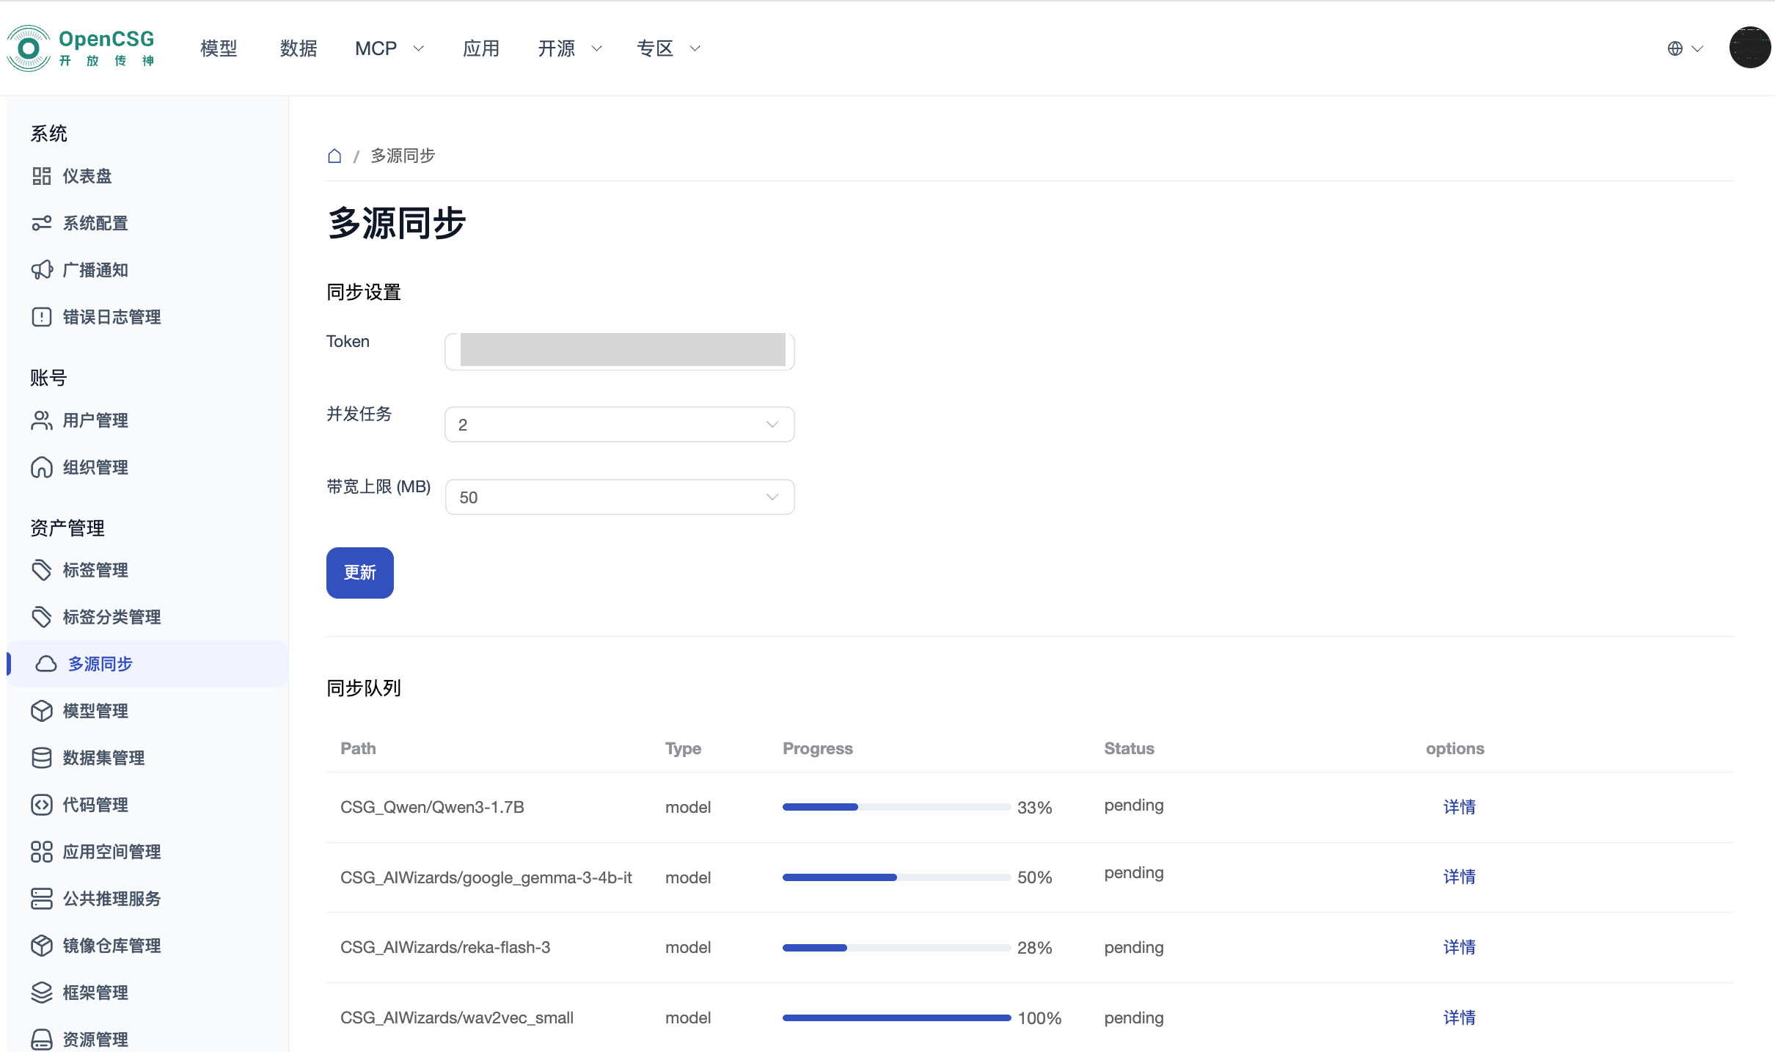Click the OpenCSG logo
The height and width of the screenshot is (1052, 1775).
pyautogui.click(x=81, y=48)
